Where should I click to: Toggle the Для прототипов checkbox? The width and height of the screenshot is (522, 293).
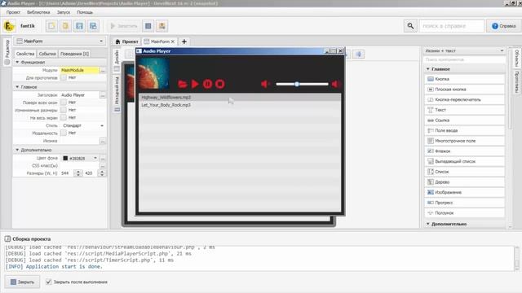pyautogui.click(x=64, y=78)
